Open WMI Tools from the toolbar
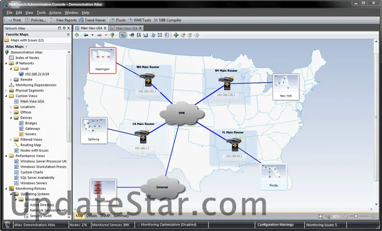The width and height of the screenshot is (382, 231). 140,20
